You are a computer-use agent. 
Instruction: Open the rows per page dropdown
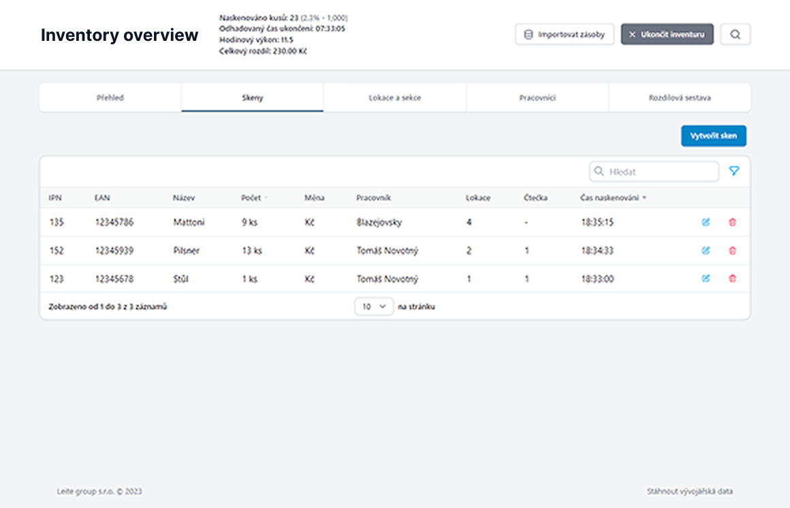[374, 307]
